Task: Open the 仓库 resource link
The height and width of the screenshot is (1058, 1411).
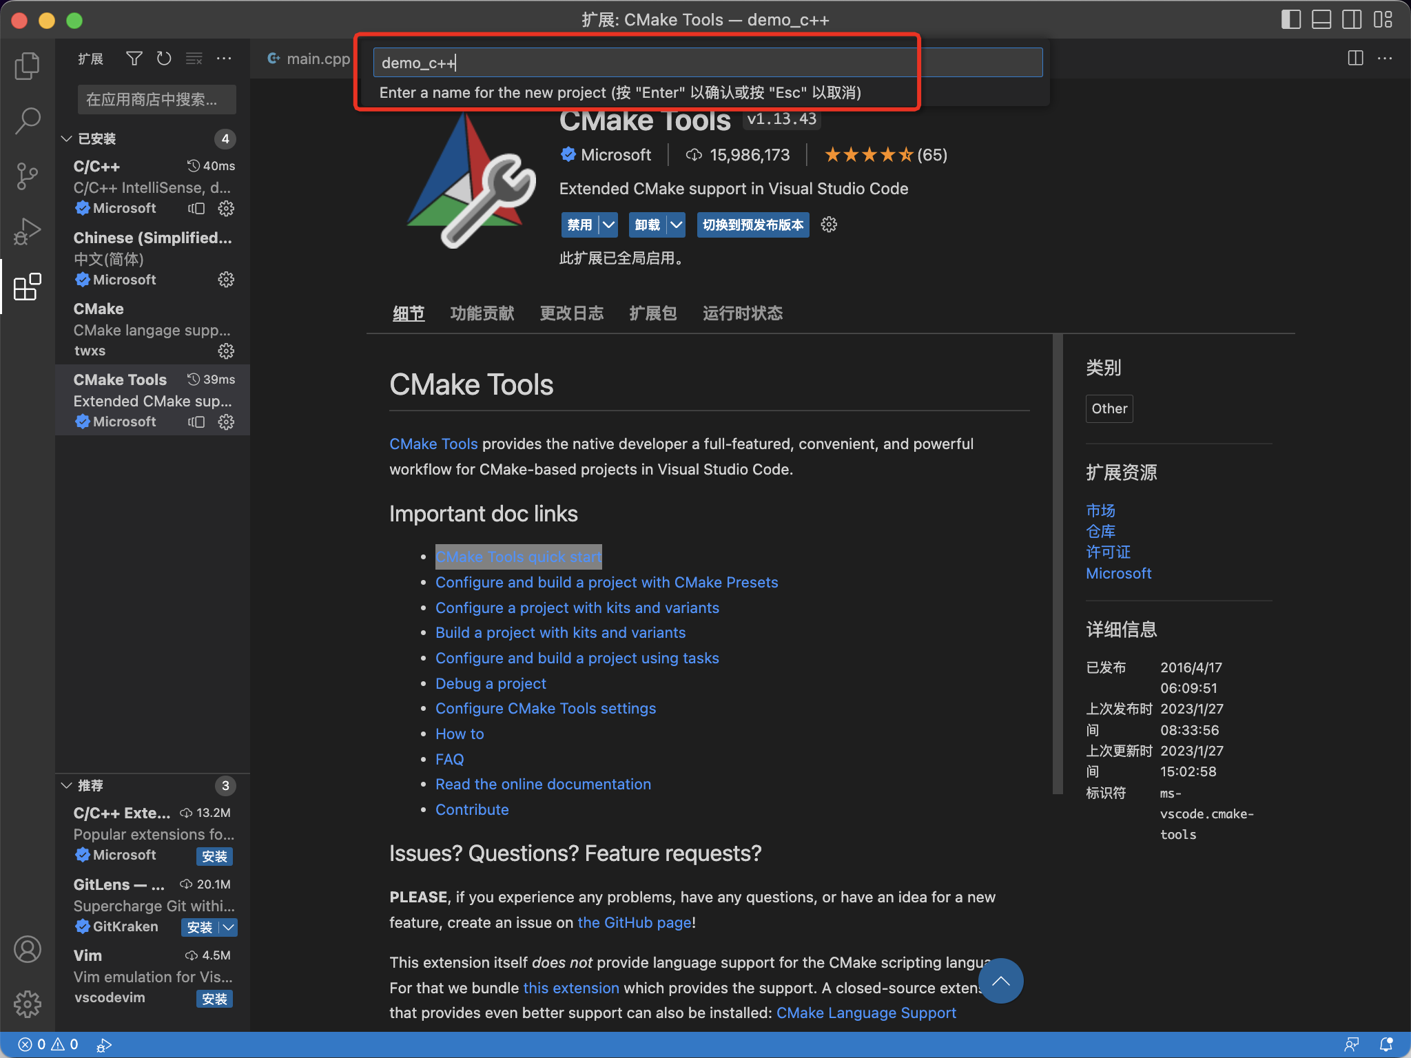Action: (x=1100, y=531)
